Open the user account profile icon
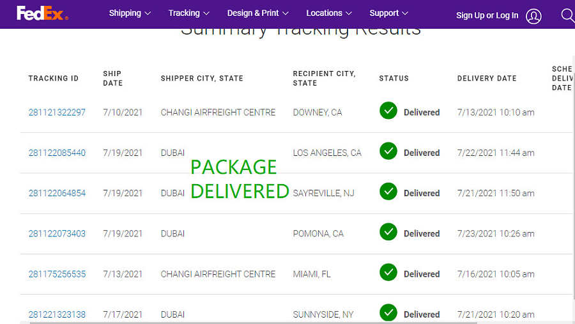Screen dimensions: 575x324 [533, 16]
